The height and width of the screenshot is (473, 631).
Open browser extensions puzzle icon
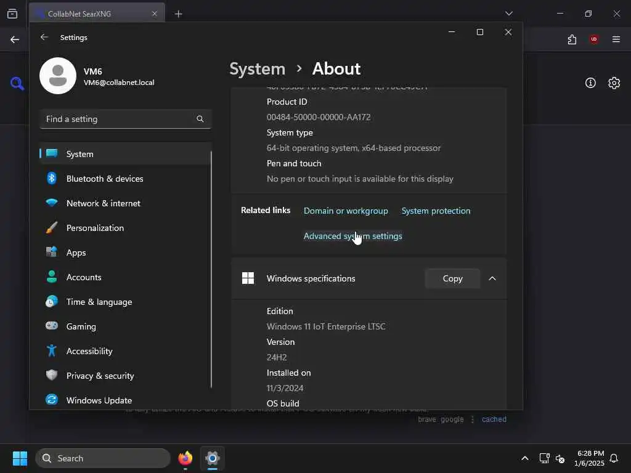pos(572,39)
